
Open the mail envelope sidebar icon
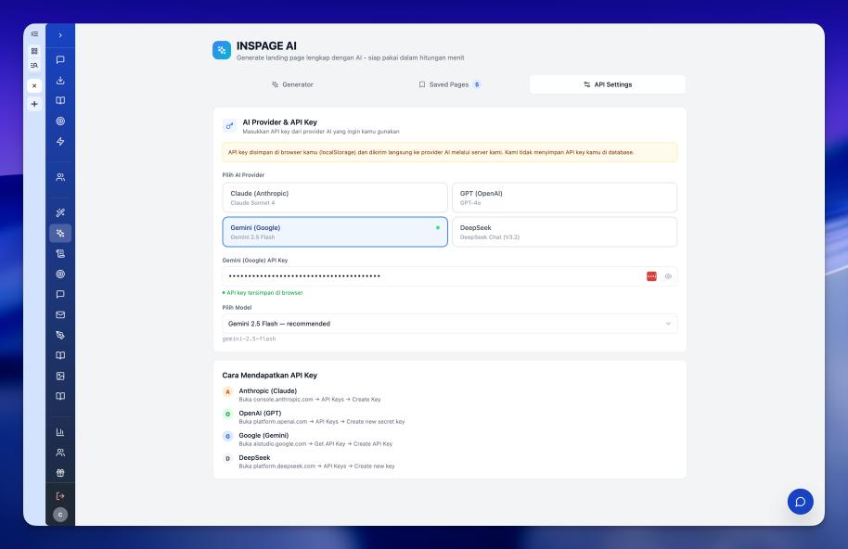(60, 314)
